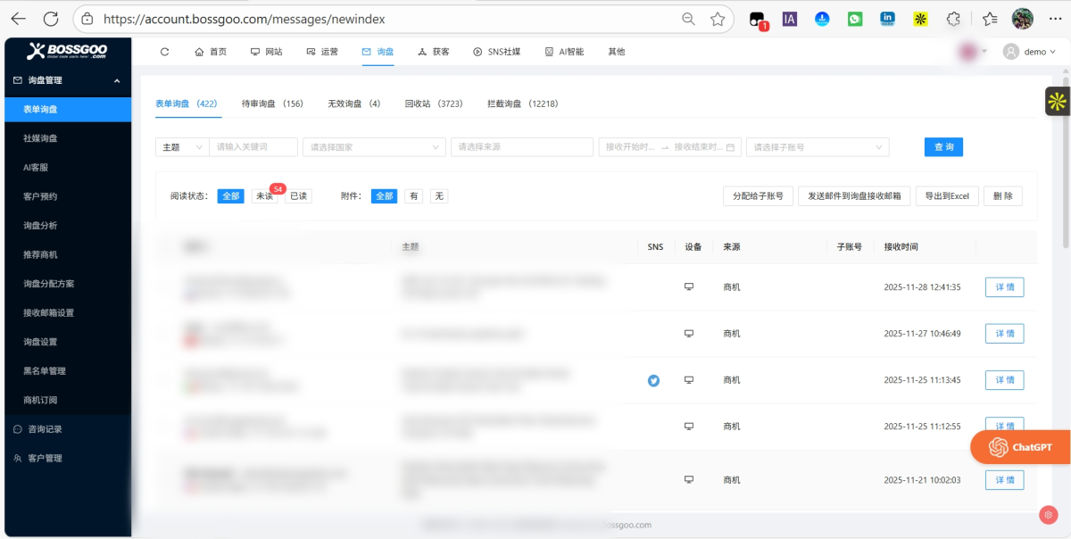Open the 主题 search type dropdown
The height and width of the screenshot is (539, 1071).
pos(181,147)
